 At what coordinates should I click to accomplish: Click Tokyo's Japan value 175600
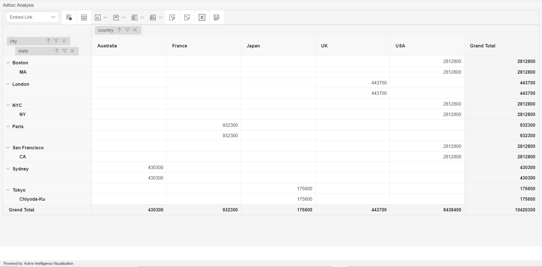[x=278, y=189]
